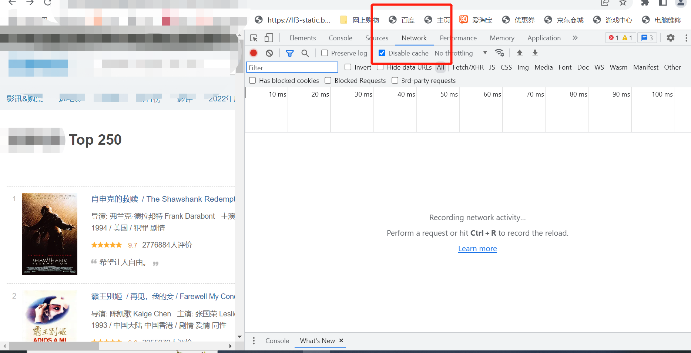Share this page icon in address bar

[x=605, y=3]
